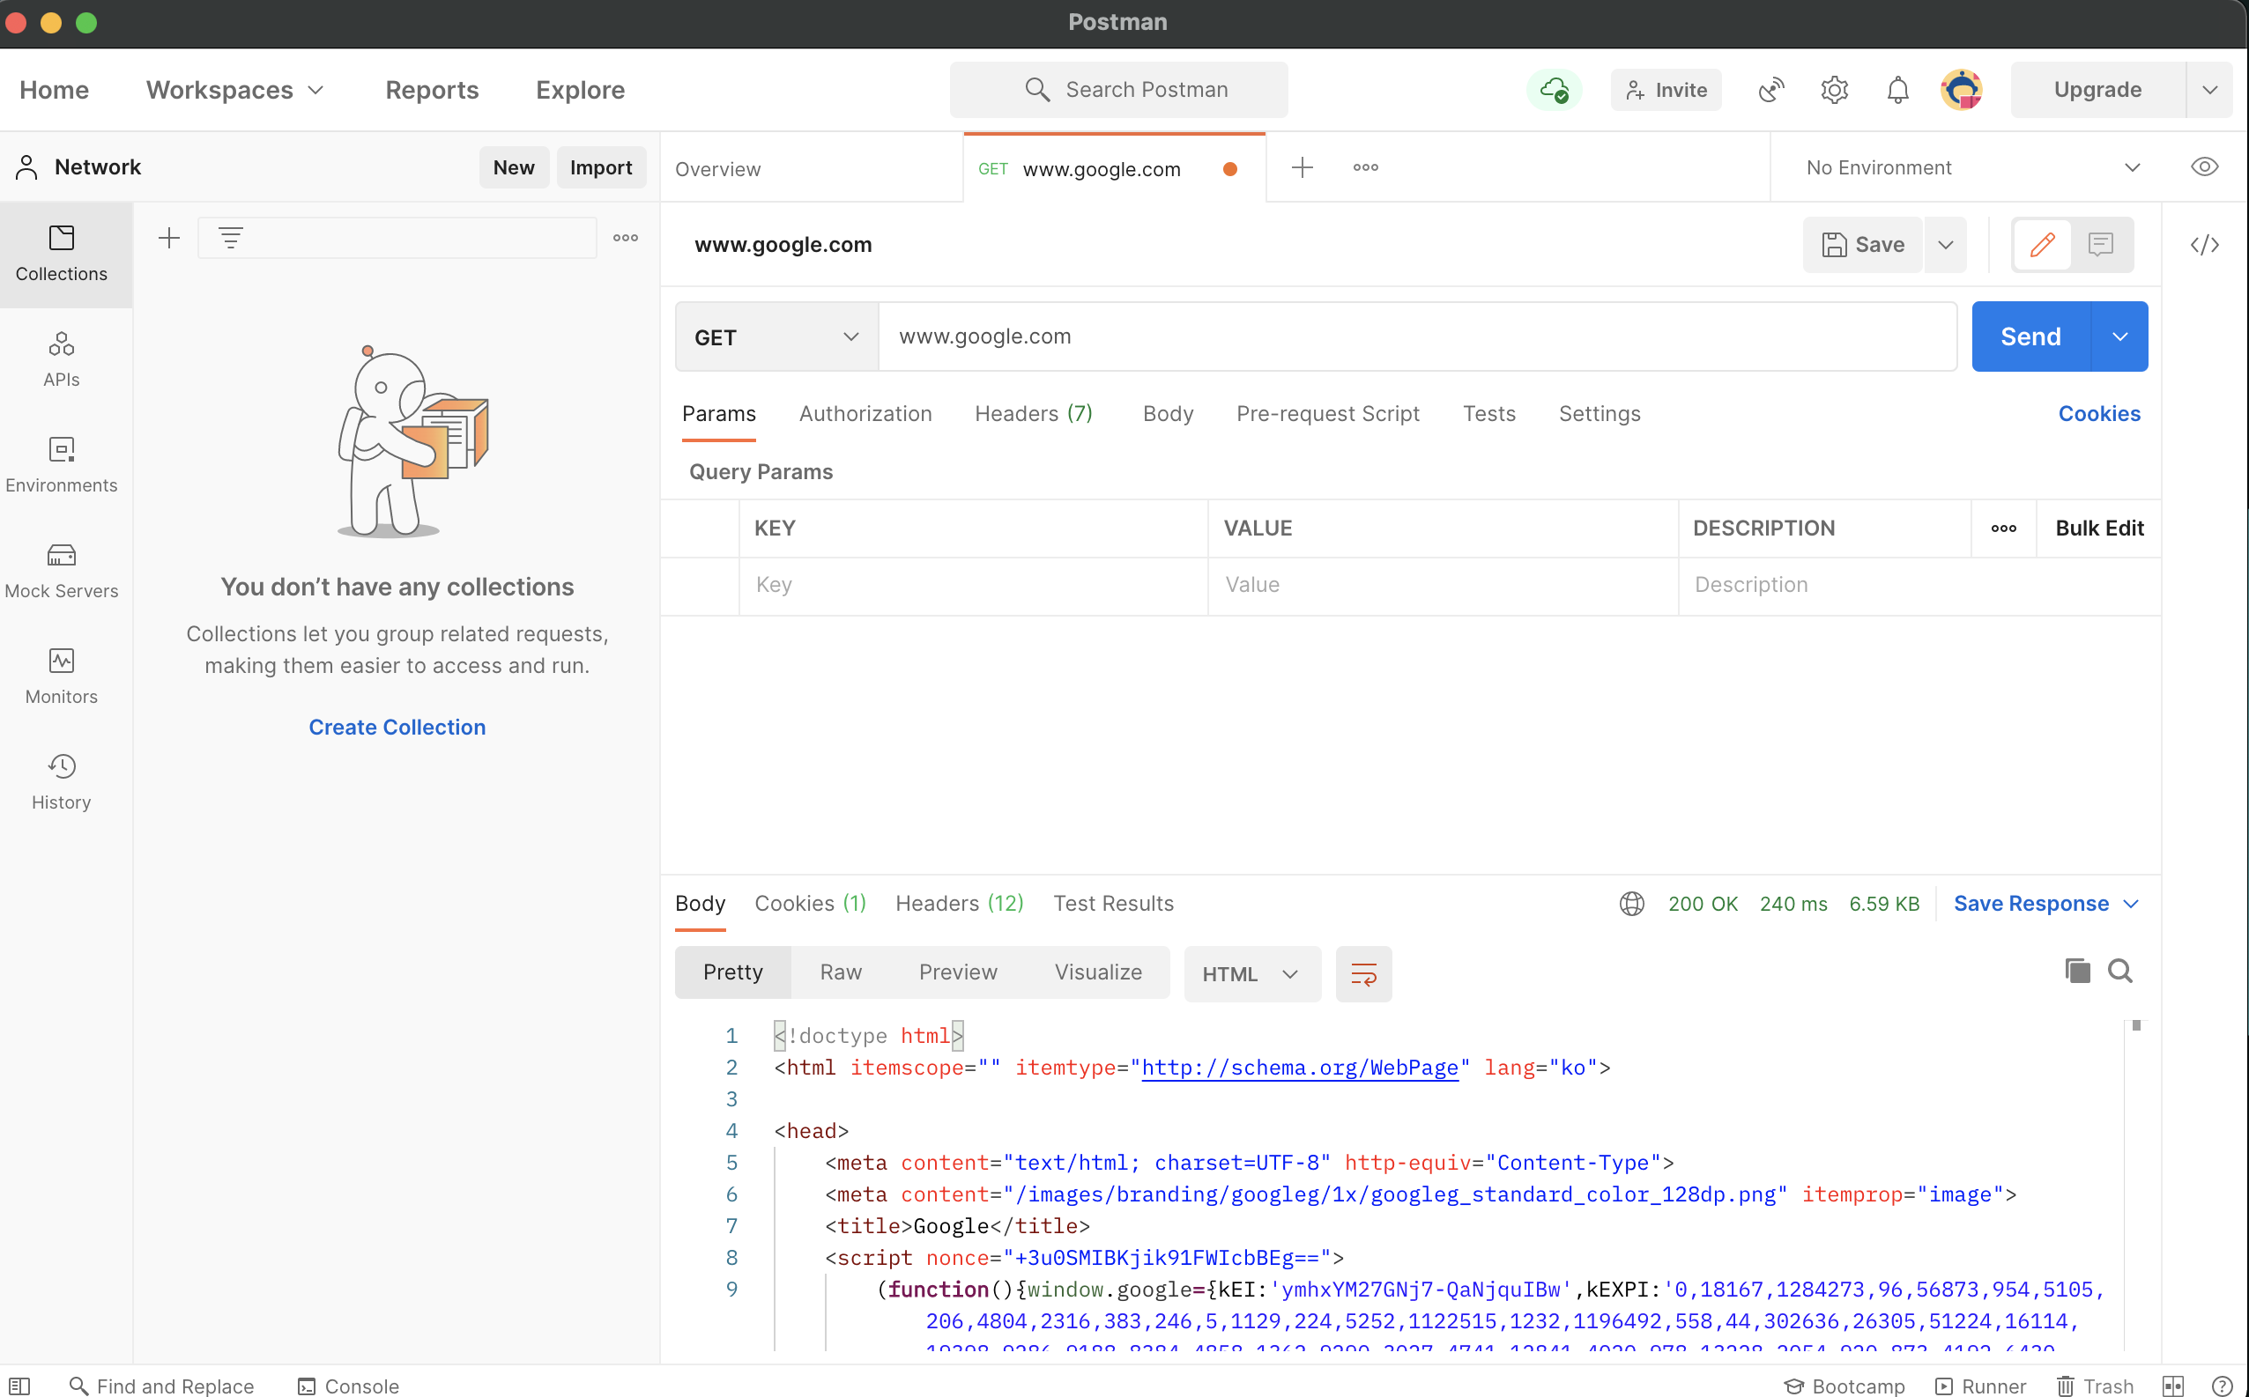Expand the Workspaces dropdown
Viewport: 2249px width, 1397px height.
click(x=234, y=90)
